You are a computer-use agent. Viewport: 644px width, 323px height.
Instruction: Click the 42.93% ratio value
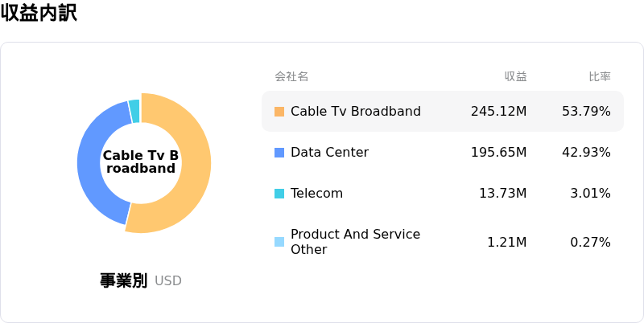(585, 152)
